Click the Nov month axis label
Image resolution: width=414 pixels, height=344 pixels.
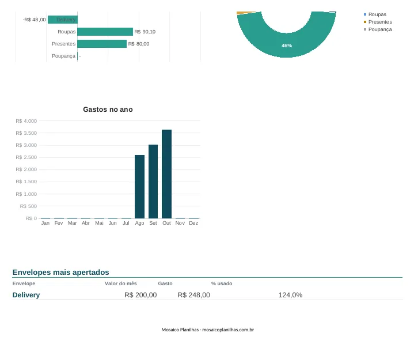coord(180,223)
